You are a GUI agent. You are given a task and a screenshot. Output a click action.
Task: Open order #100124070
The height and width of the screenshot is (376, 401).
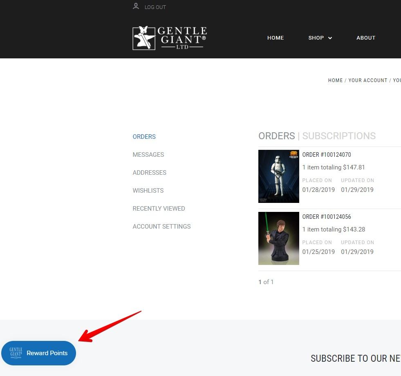[x=327, y=155]
